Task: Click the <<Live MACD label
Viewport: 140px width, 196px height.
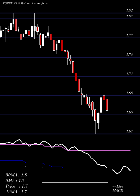Action: click(118, 188)
